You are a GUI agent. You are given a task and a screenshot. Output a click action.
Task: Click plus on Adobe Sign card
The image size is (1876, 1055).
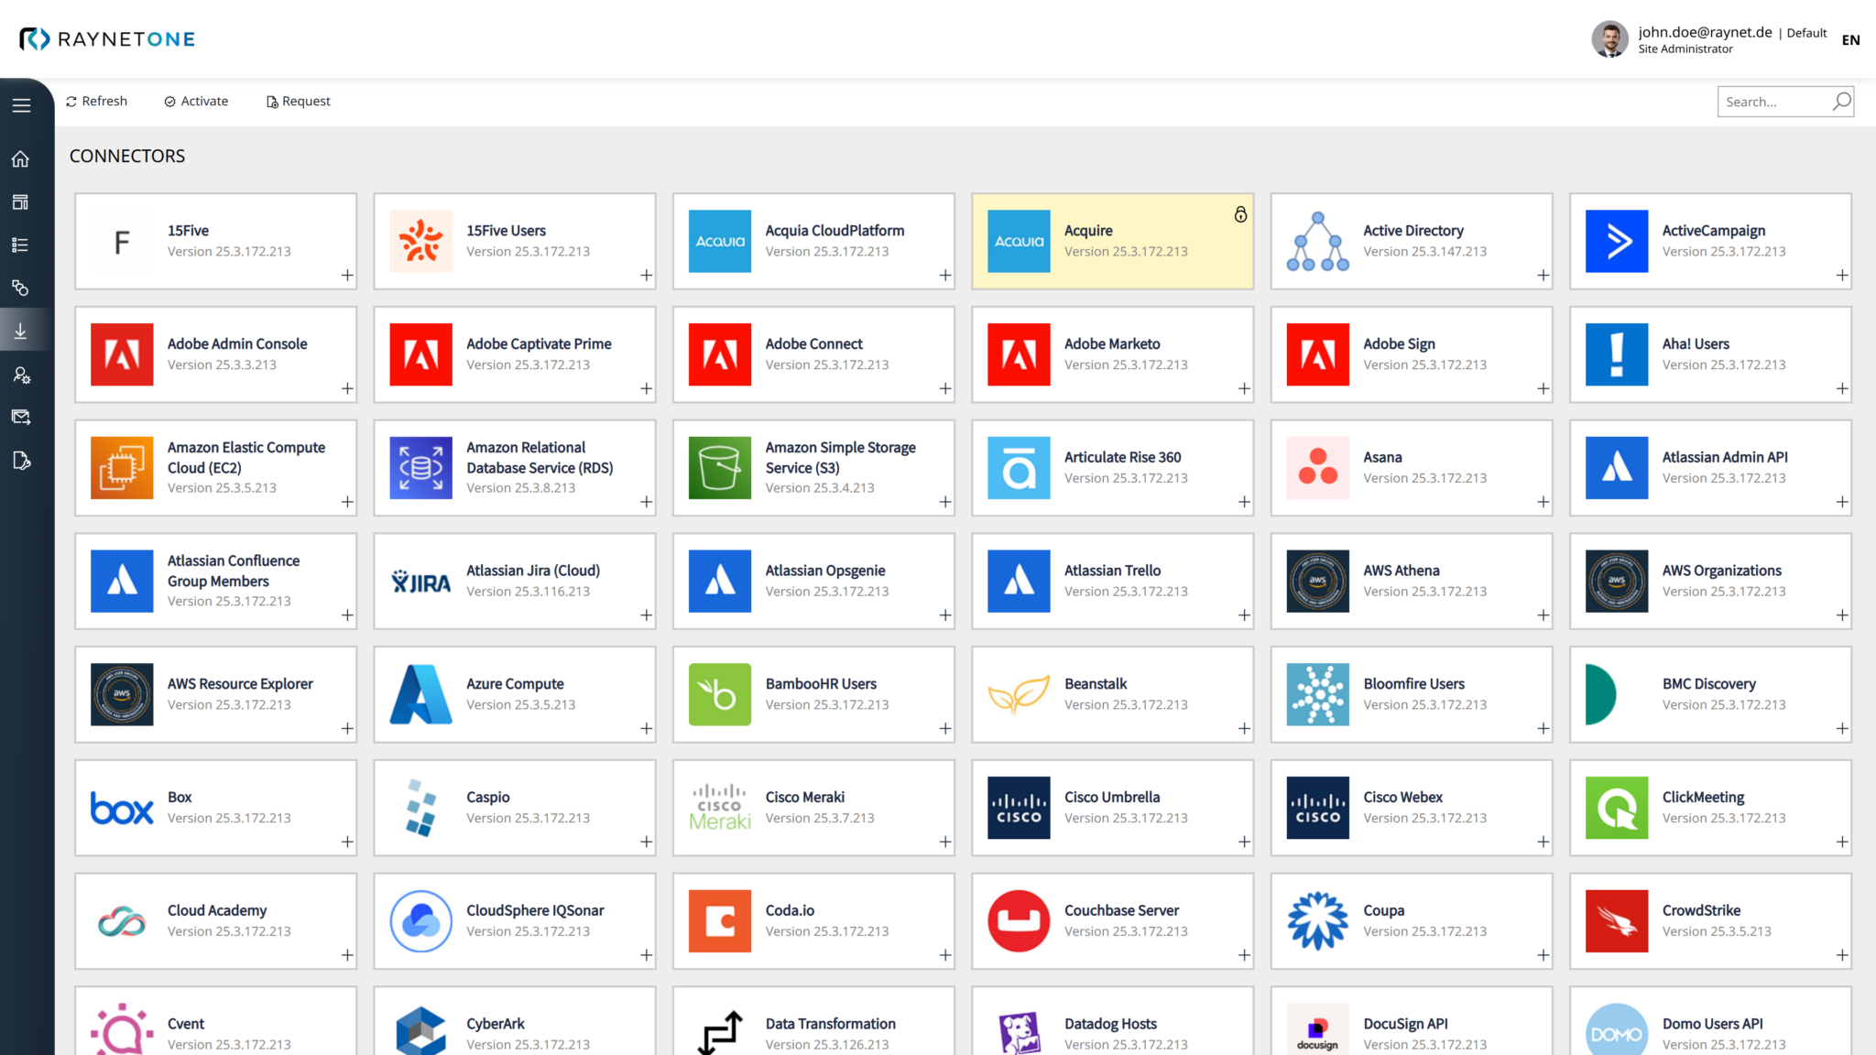[1543, 389]
